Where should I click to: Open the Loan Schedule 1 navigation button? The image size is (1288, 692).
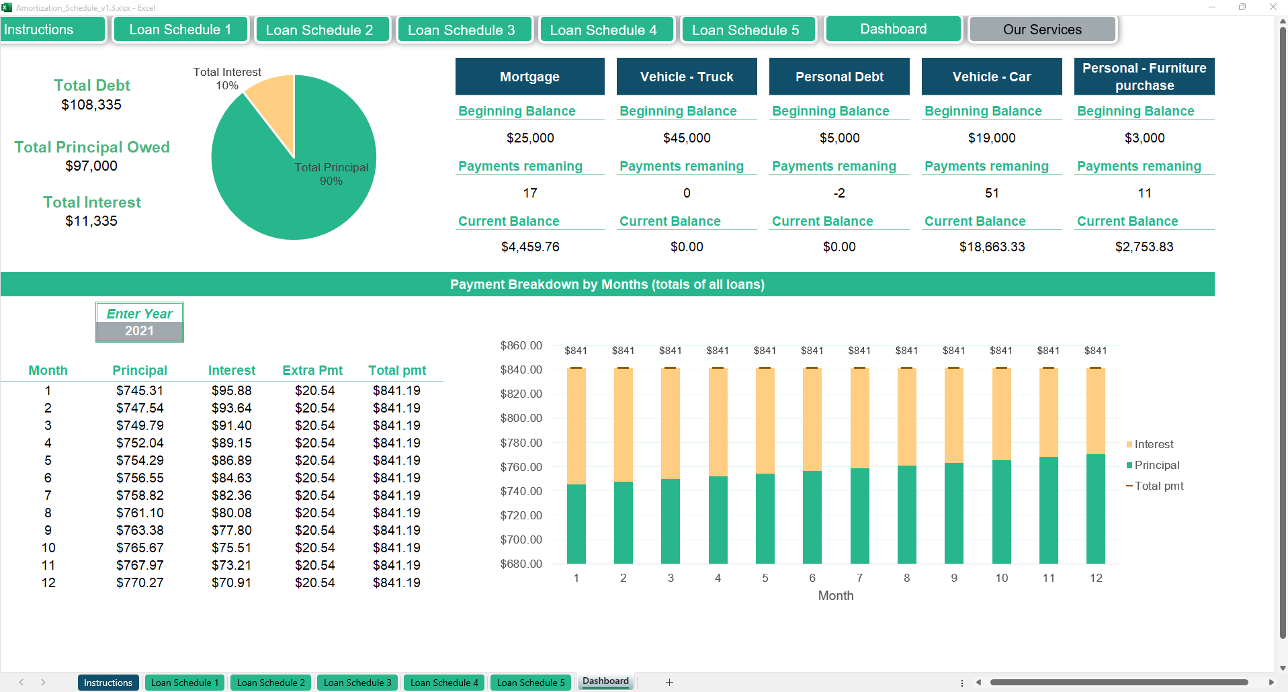(180, 30)
